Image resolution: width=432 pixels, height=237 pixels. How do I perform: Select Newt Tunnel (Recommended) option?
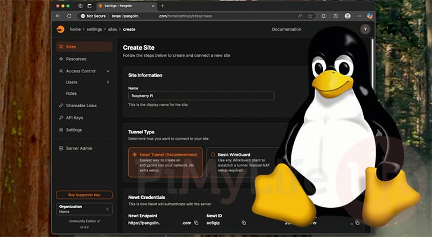point(166,162)
